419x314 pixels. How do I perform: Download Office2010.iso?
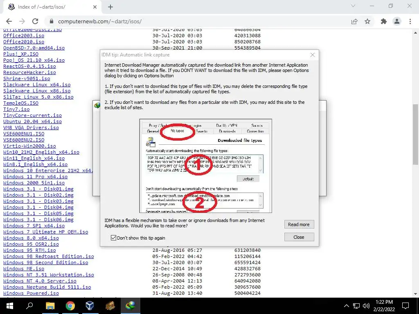[24, 42]
